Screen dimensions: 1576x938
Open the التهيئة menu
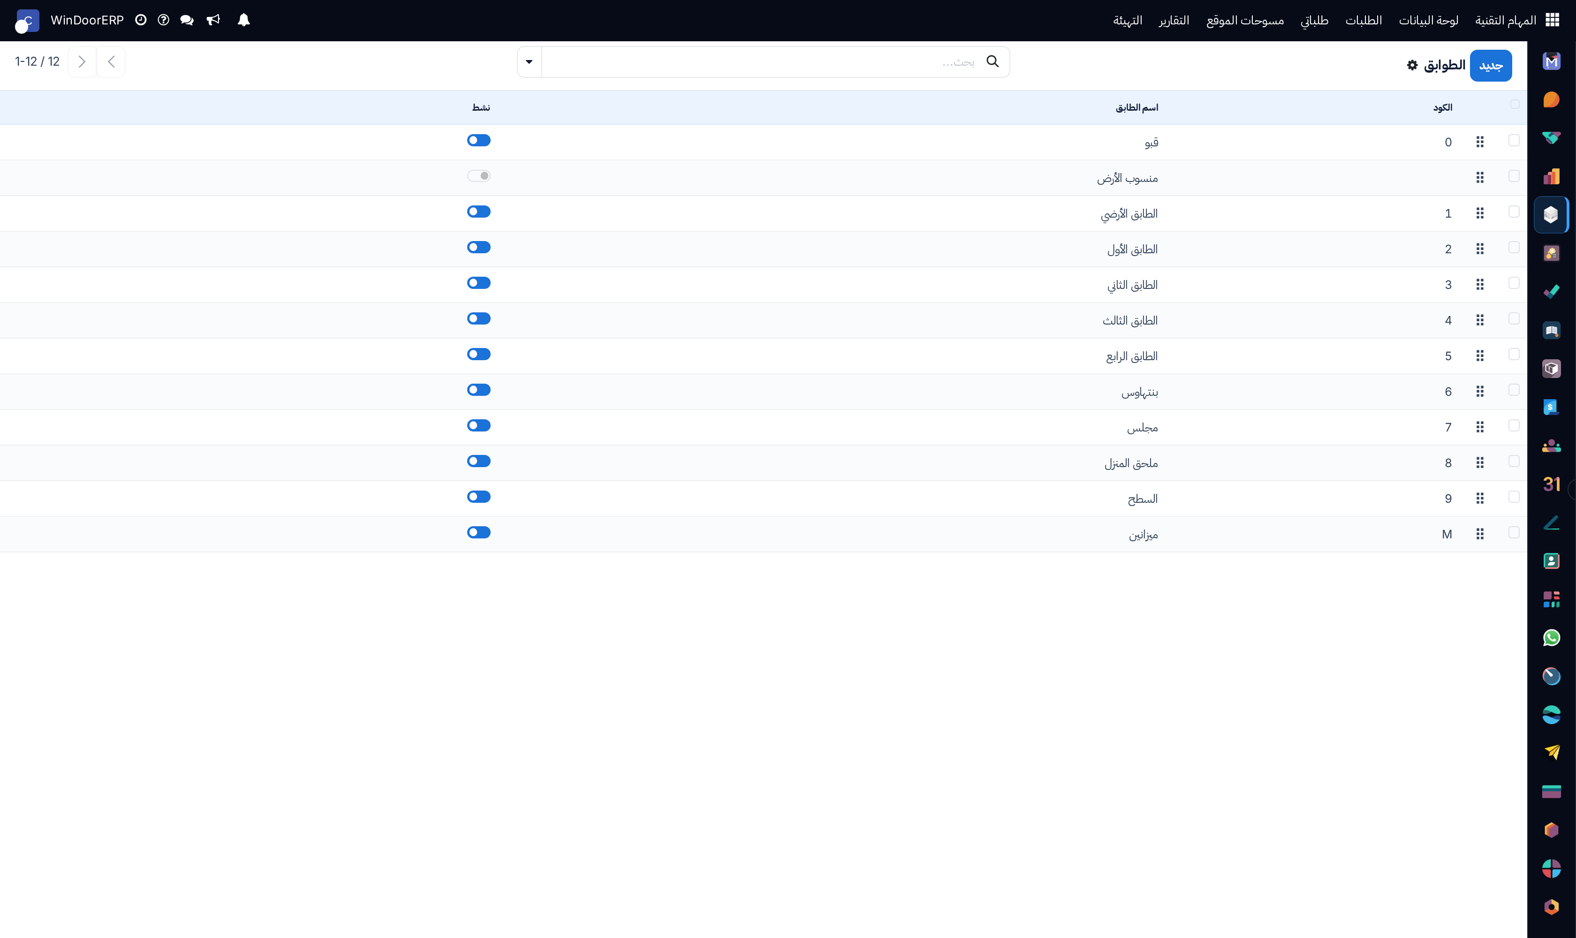click(x=1127, y=20)
